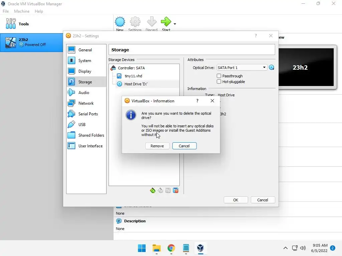Image resolution: width=342 pixels, height=256 pixels.
Task: Close the 23h2 Settings window
Action: click(x=271, y=36)
